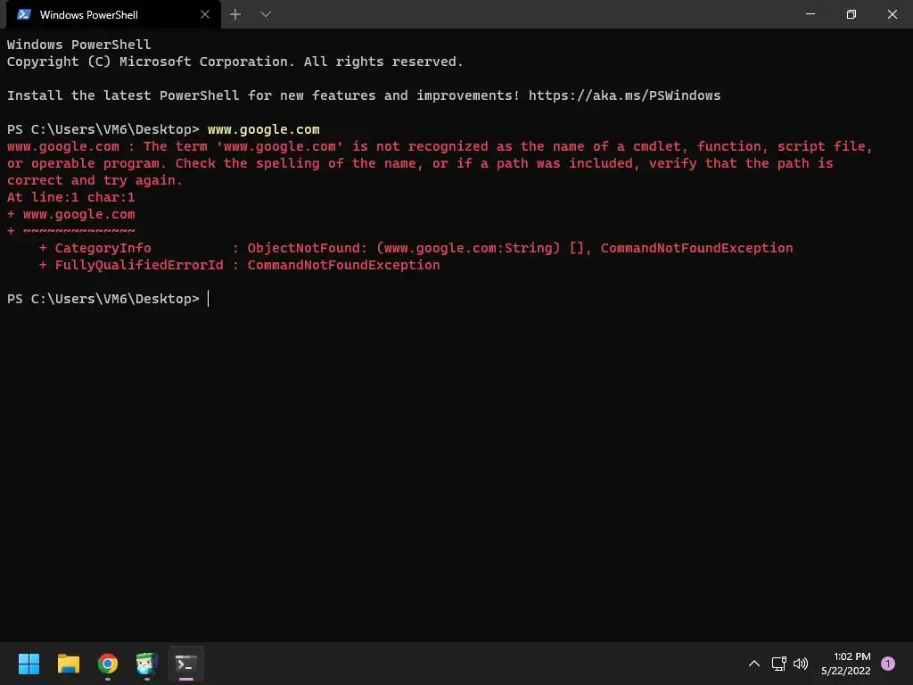Open File Explorer from taskbar
Image resolution: width=913 pixels, height=685 pixels.
point(68,664)
